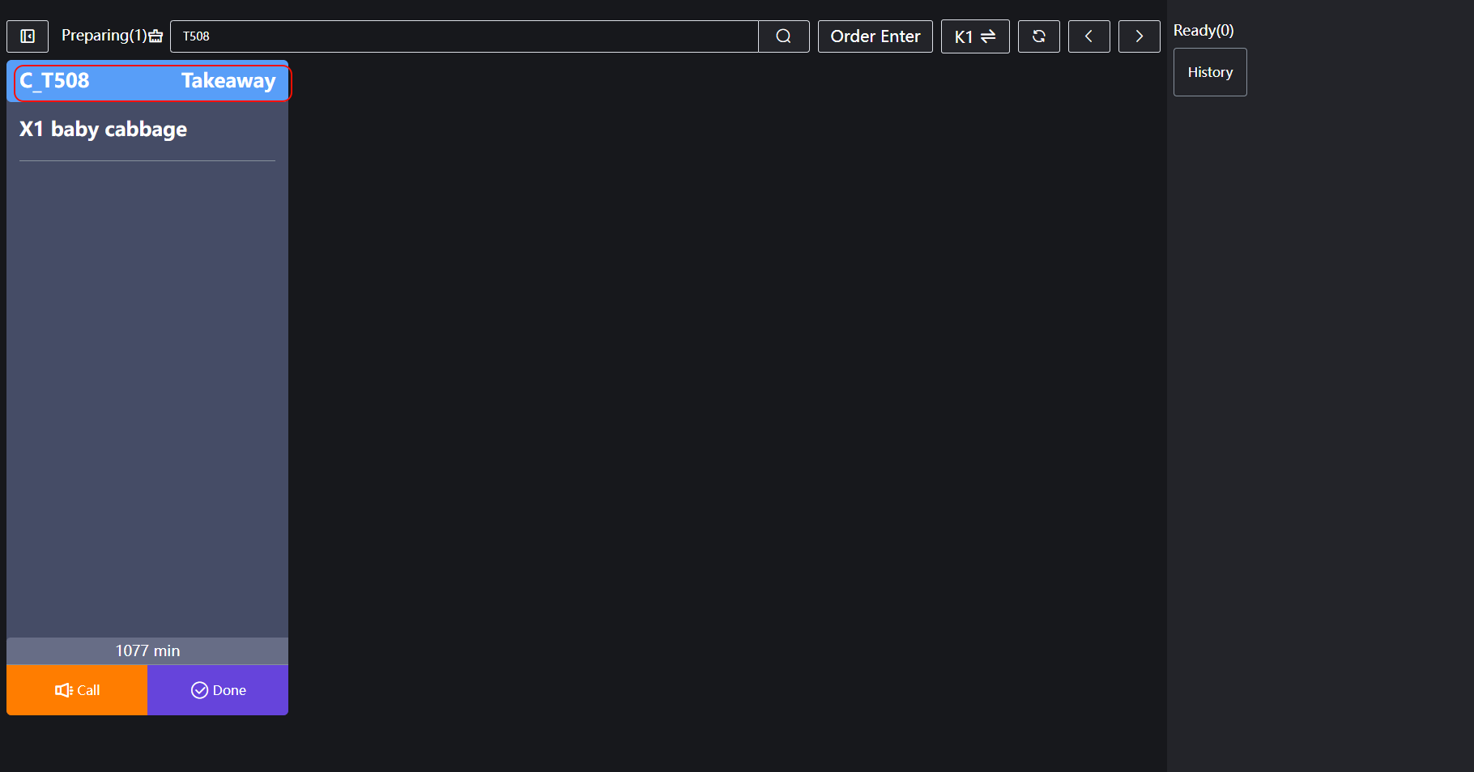Click the Takeaway label on order card
The height and width of the screenshot is (772, 1474).
pos(228,81)
